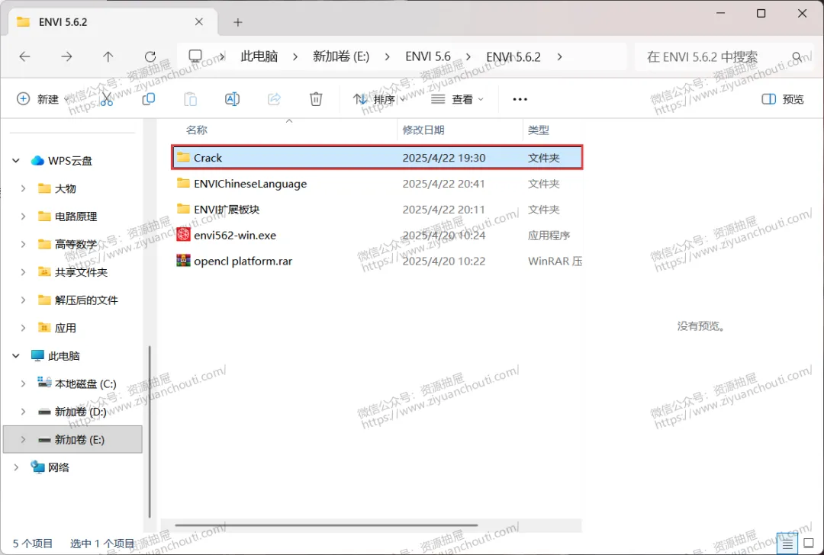Viewport: 824px width, 555px height.
Task: Select the opencl platform.rar archive icon
Action: (x=183, y=261)
